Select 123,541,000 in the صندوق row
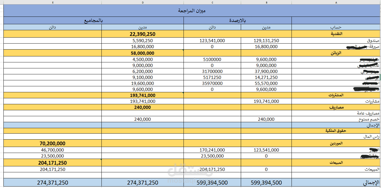 (212, 41)
